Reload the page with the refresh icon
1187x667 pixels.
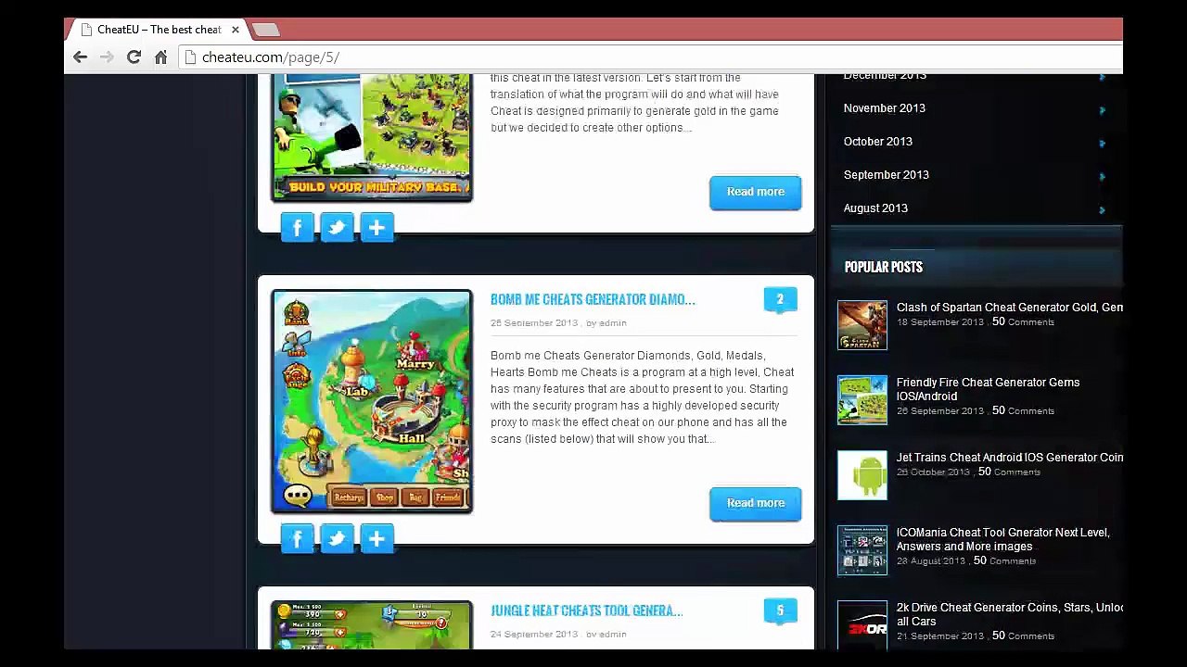click(134, 57)
